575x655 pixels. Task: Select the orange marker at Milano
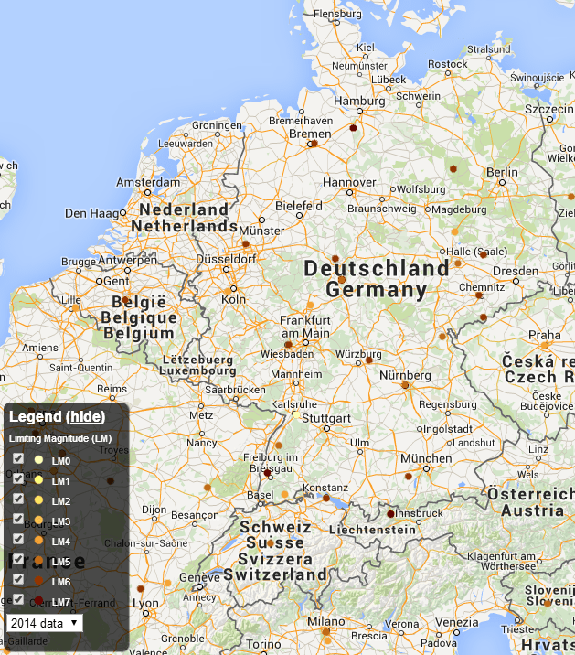point(326,631)
